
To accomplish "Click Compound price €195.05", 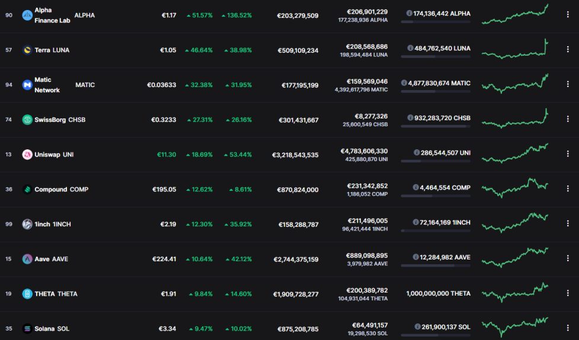I will point(164,190).
